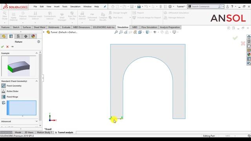Screen dimensions: 251x141
Task: Expand the Advanced section
Action: point(36,121)
